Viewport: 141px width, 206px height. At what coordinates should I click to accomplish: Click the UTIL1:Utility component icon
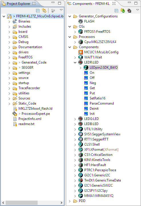click(x=81, y=129)
